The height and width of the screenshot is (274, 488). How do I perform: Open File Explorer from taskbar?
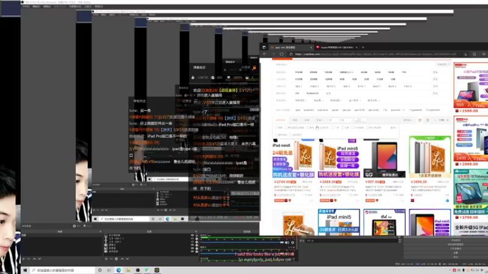pyautogui.click(x=128, y=270)
